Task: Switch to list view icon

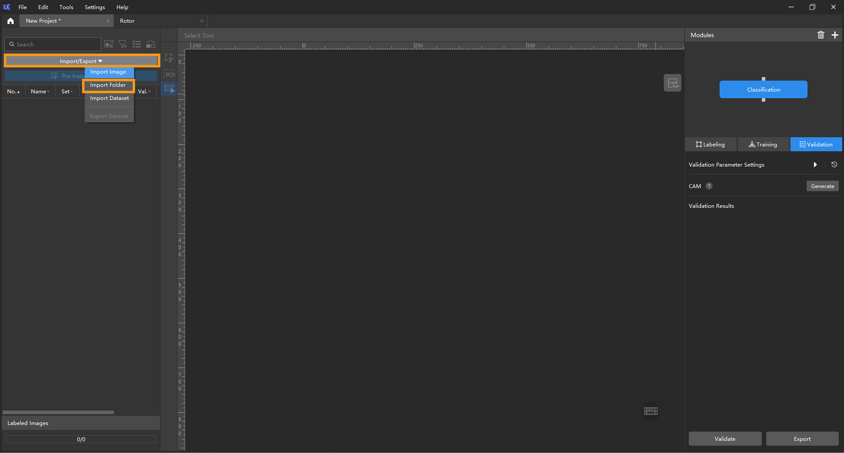Action: click(x=137, y=44)
